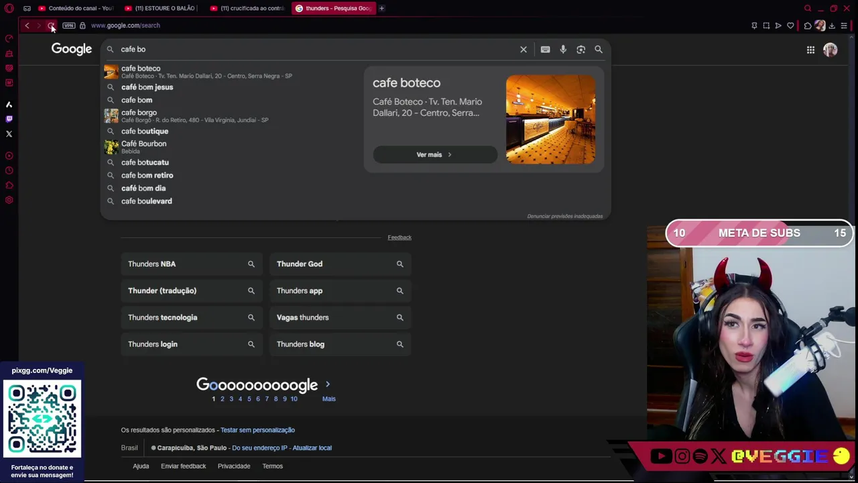Select 'Café Bourbon' suggestion
Viewport: 858px width, 483px height.
[231, 147]
